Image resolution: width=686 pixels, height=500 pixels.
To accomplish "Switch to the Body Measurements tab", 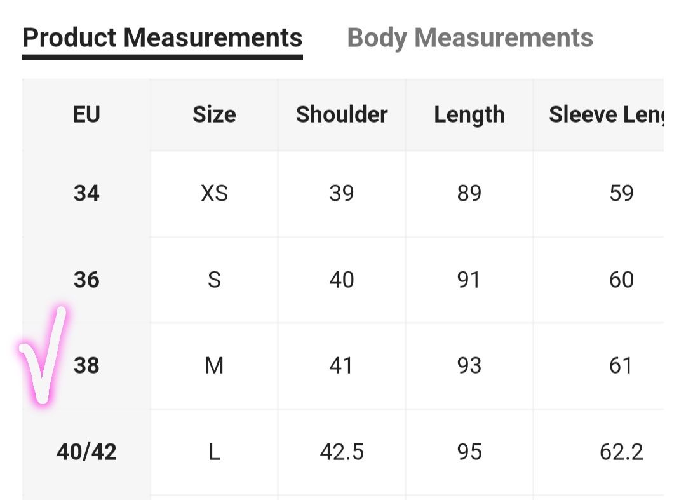I will click(470, 37).
